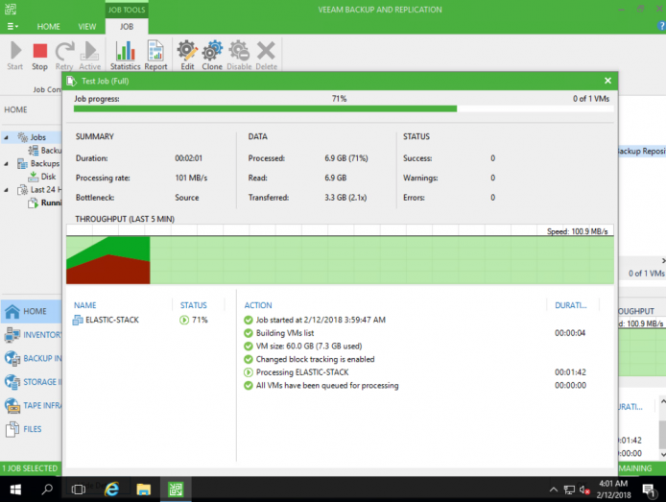666x502 pixels.
Task: Open the HOME navigation pane
Action: (x=32, y=311)
